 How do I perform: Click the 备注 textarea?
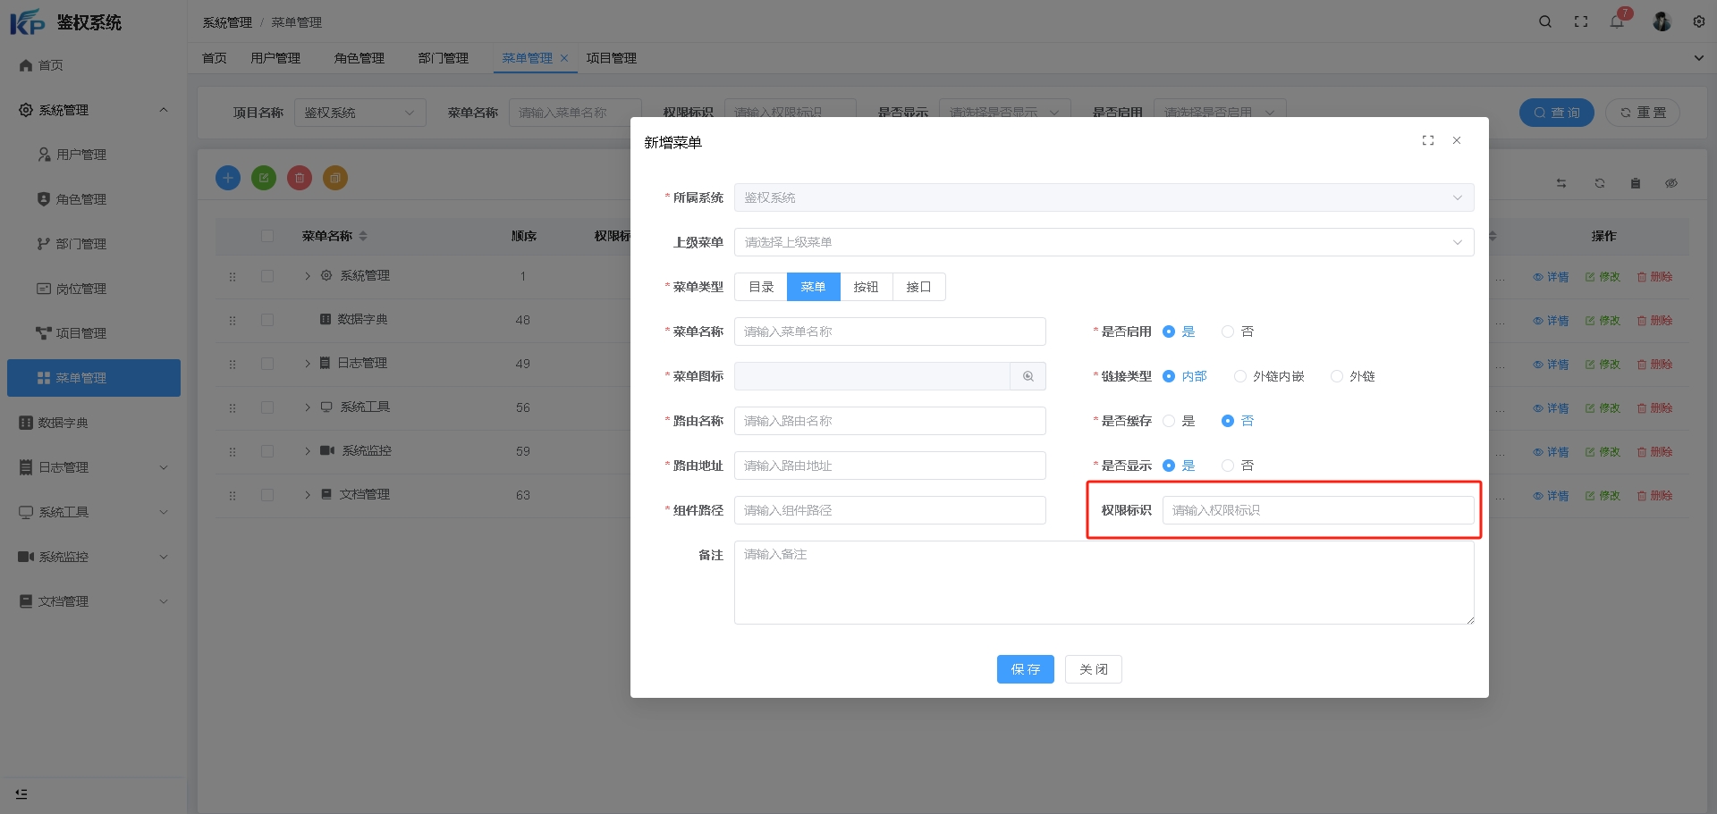[1104, 582]
